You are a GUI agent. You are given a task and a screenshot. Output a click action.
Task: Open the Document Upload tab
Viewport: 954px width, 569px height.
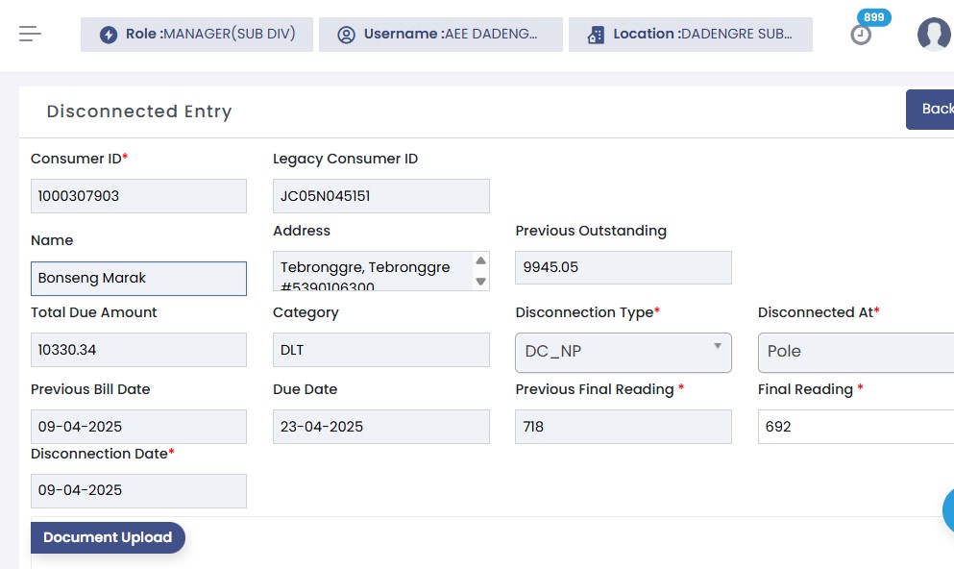pyautogui.click(x=108, y=538)
